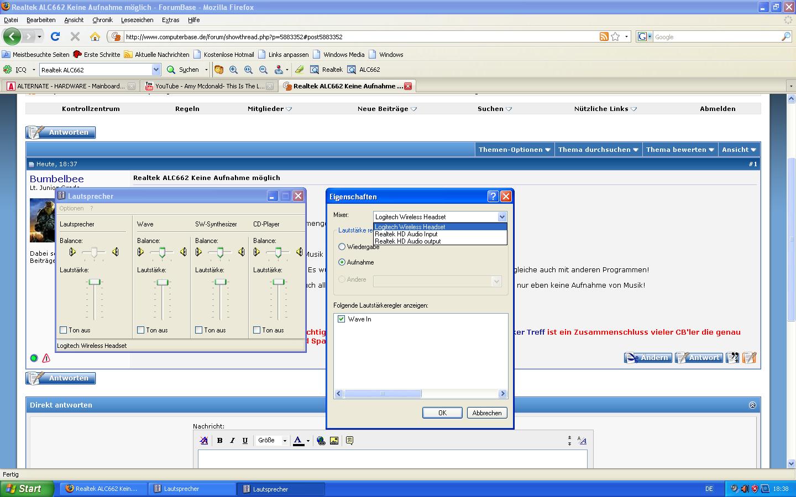The width and height of the screenshot is (796, 497).
Task: Select the Wiedergabe radio button
Action: [x=342, y=247]
